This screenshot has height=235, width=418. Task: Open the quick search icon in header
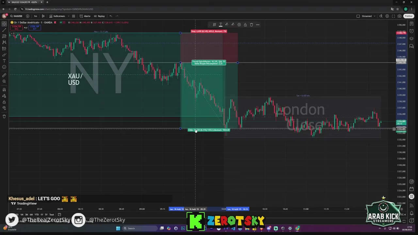[381, 16]
